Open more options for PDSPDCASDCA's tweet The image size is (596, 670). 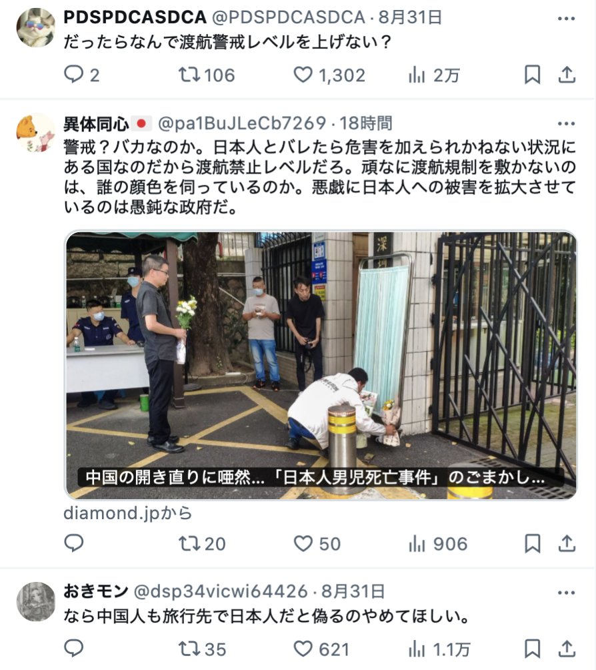coord(566,19)
